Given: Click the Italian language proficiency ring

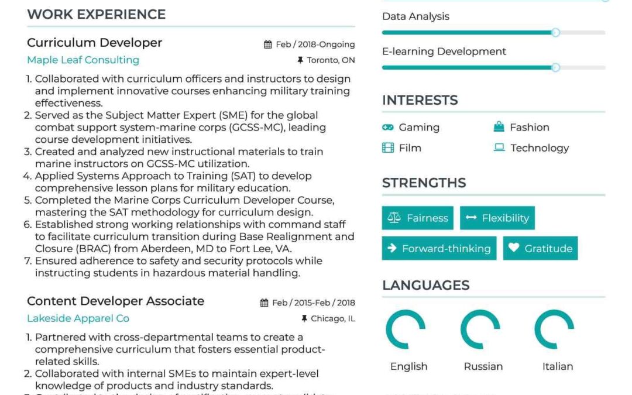Looking at the screenshot, I should point(555,330).
